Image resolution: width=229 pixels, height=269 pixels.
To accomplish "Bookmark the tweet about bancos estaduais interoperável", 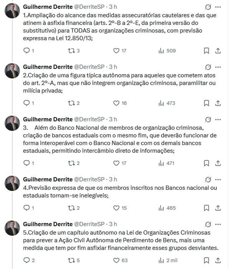I will [x=206, y=163].
